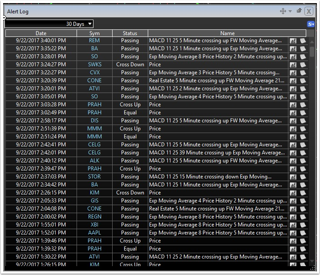This screenshot has height=275, width=320.
Task: Click the scrollbar down arrow
Action: 312,261
